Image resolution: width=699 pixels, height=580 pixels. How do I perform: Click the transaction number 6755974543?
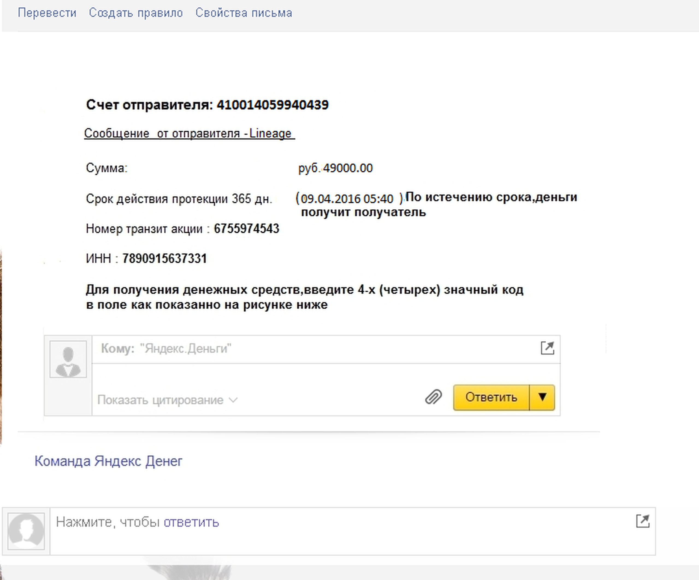coord(246,229)
